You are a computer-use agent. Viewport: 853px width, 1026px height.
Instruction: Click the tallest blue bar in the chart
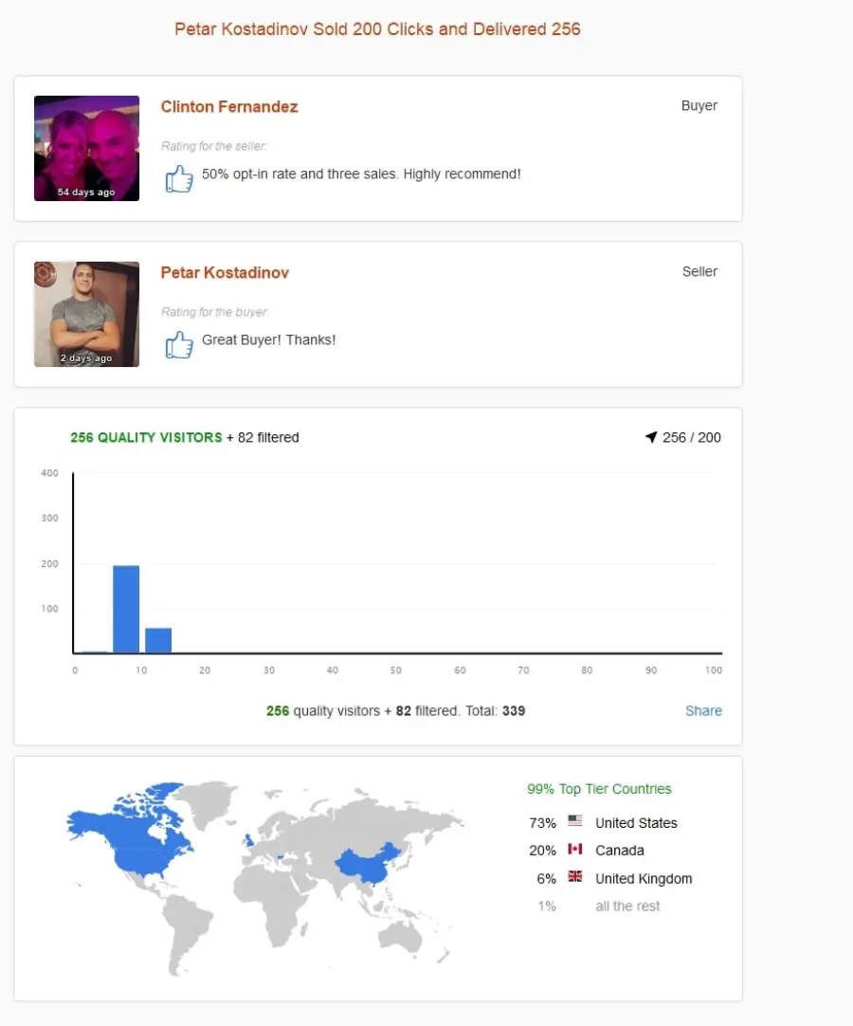126,609
